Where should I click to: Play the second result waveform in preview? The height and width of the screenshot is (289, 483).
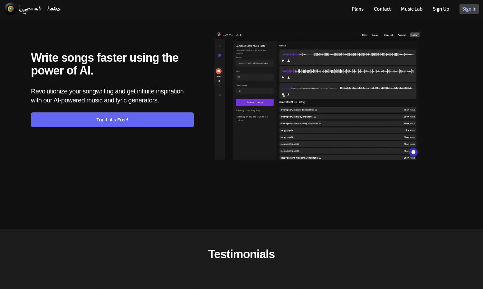pyautogui.click(x=283, y=77)
